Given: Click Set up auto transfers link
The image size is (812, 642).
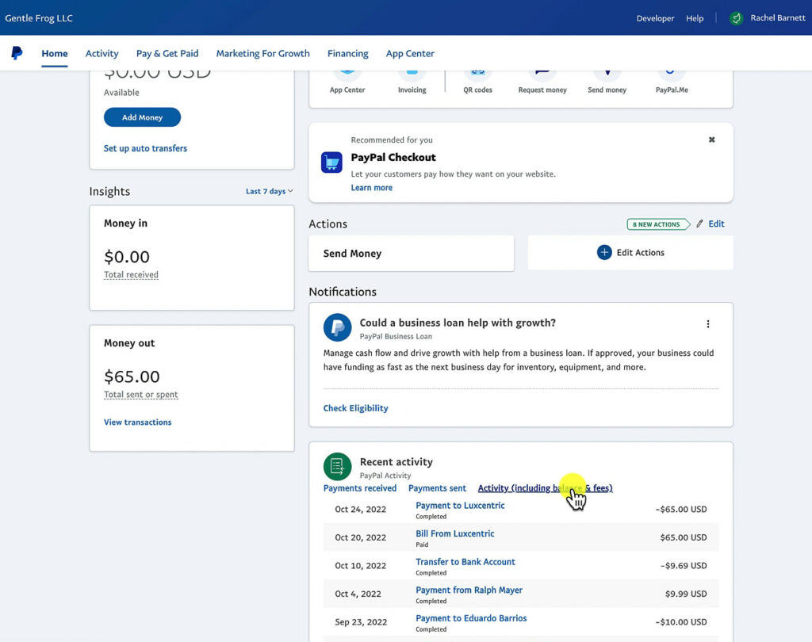Looking at the screenshot, I should point(145,148).
